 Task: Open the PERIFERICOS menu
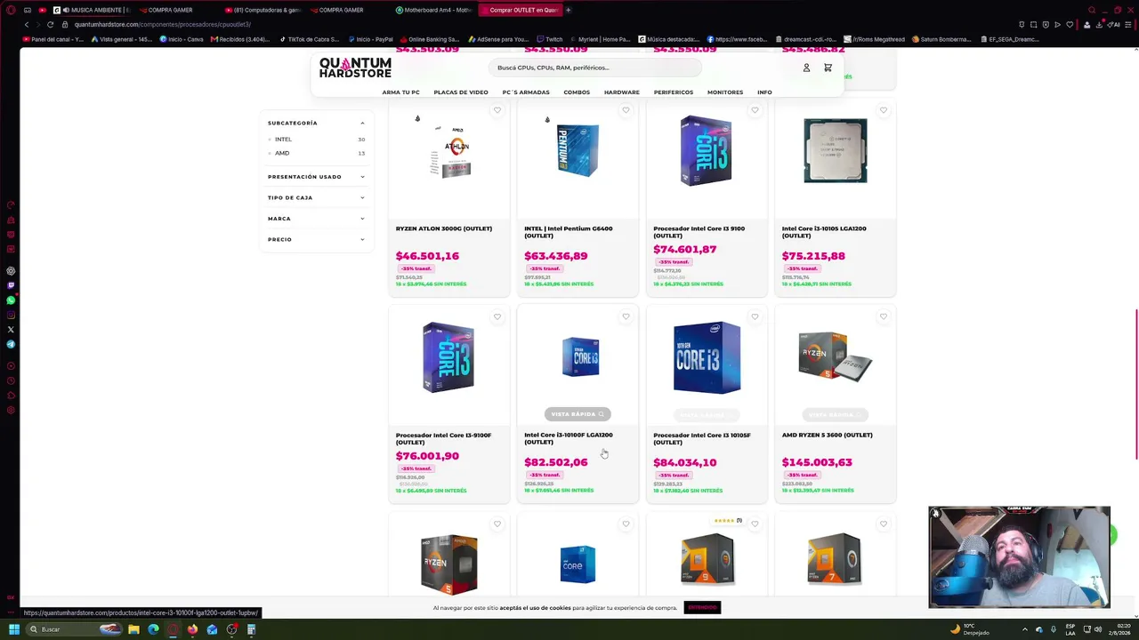(x=674, y=92)
